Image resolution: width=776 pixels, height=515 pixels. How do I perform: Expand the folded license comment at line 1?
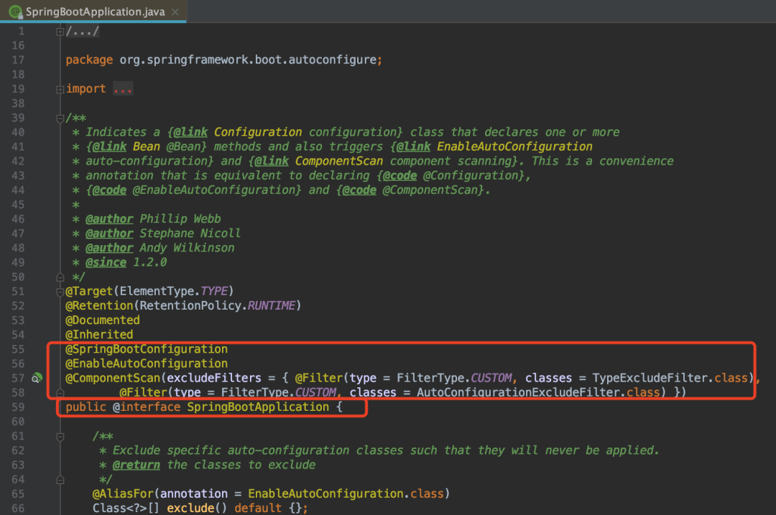click(x=60, y=32)
